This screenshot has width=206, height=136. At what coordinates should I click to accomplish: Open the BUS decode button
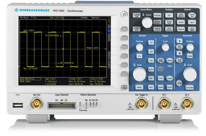pos(151,87)
